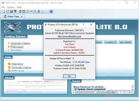139x101 pixels.
Task: Click the News section header
Action: click(x=76, y=81)
